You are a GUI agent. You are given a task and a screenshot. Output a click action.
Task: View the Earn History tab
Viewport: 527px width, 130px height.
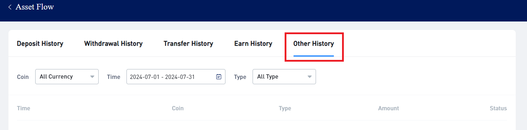pos(253,44)
